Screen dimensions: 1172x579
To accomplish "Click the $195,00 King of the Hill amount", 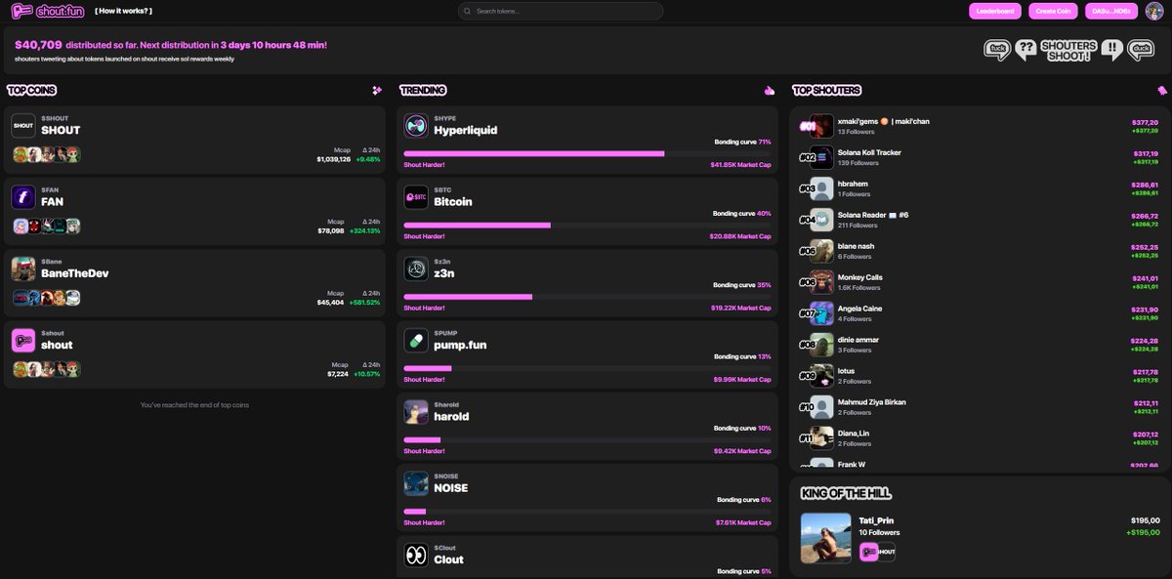I will click(1144, 520).
